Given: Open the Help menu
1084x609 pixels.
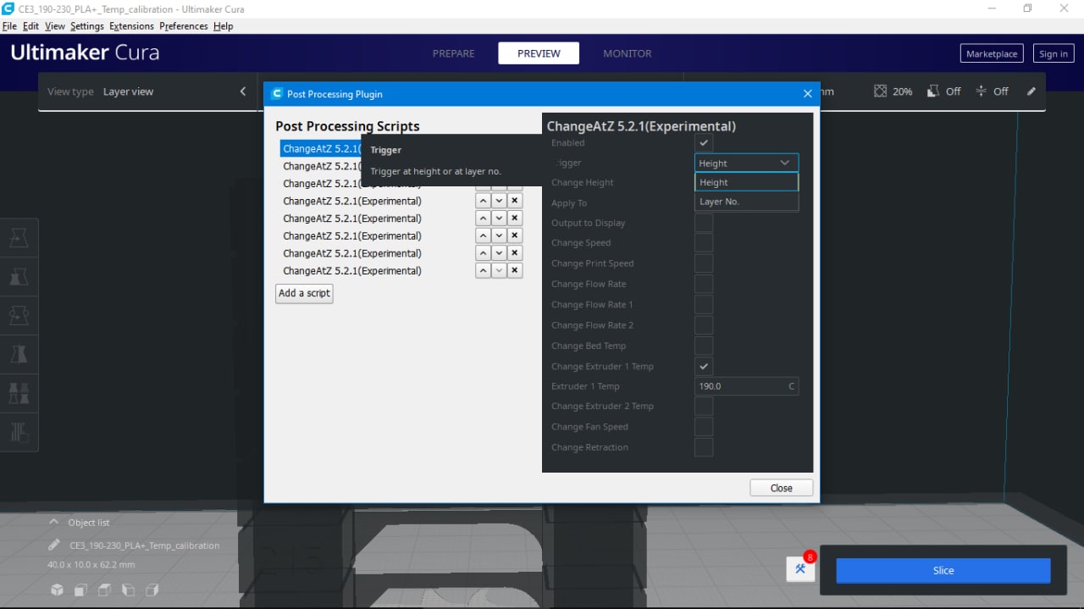Looking at the screenshot, I should [223, 26].
